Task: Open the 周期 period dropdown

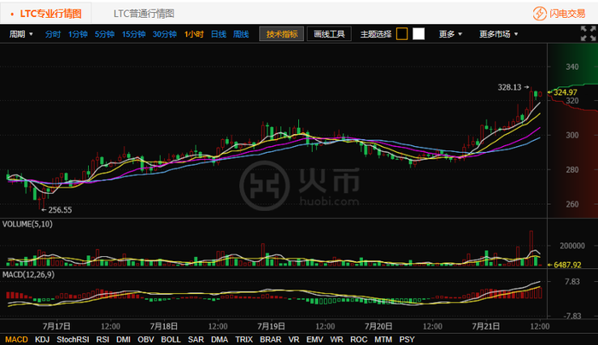Action: [x=21, y=34]
